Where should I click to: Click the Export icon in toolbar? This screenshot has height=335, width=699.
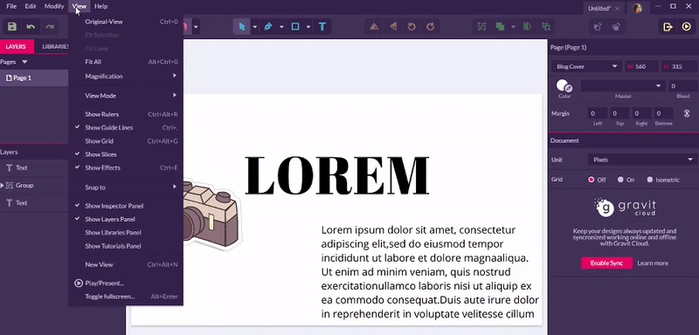pos(668,27)
